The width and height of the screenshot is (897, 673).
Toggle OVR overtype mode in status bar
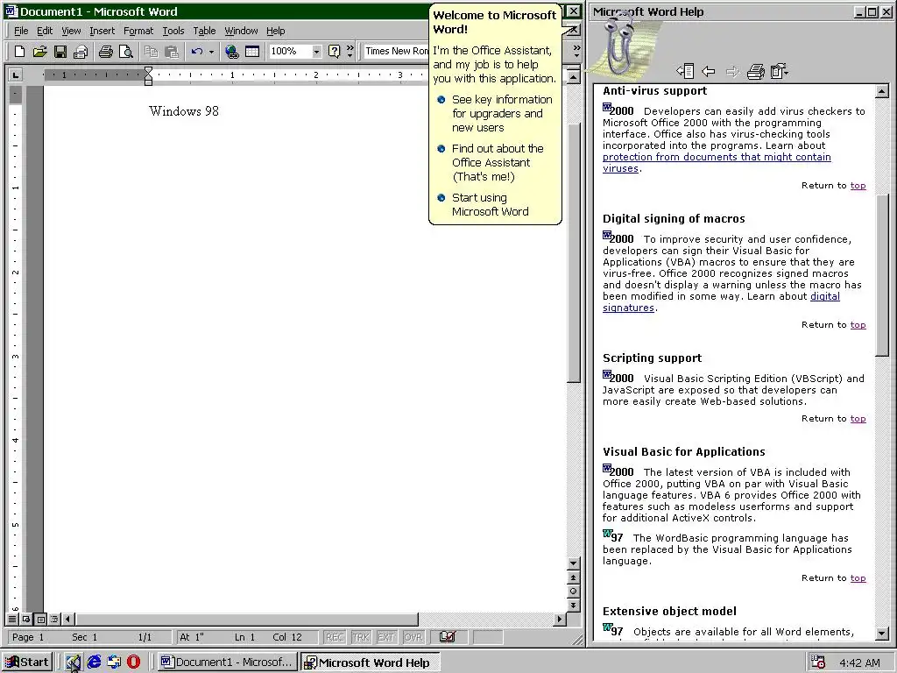pyautogui.click(x=413, y=637)
